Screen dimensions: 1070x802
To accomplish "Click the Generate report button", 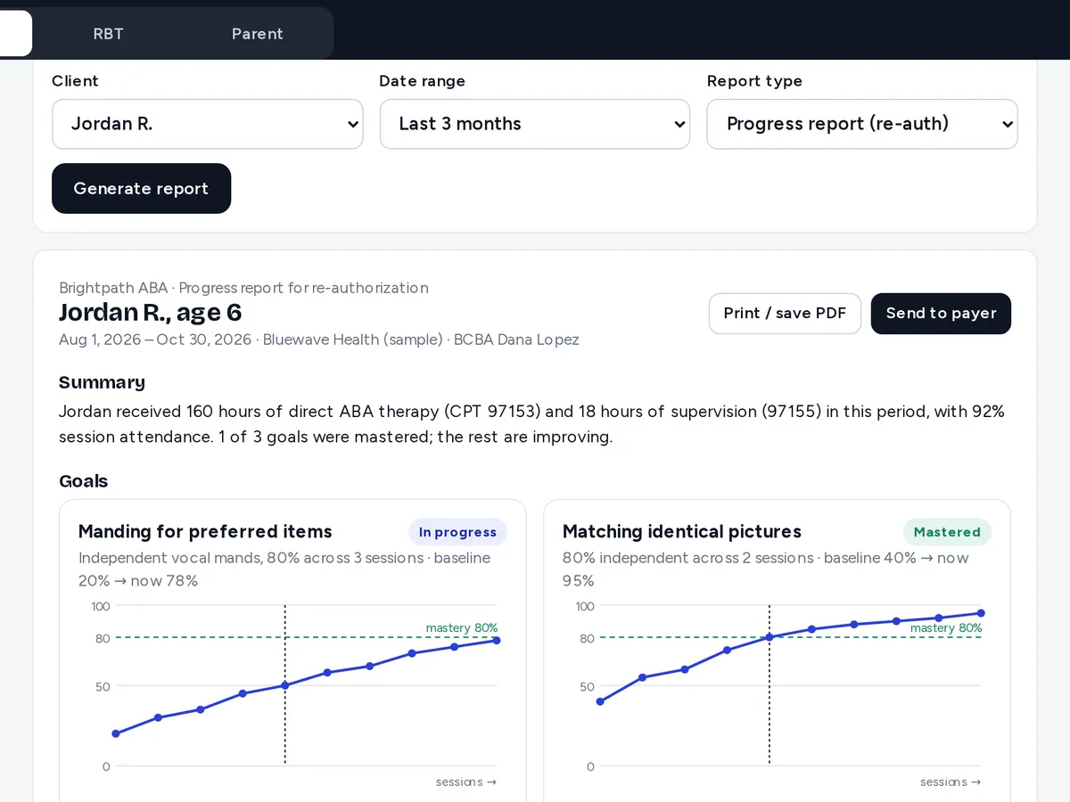I will (x=141, y=188).
